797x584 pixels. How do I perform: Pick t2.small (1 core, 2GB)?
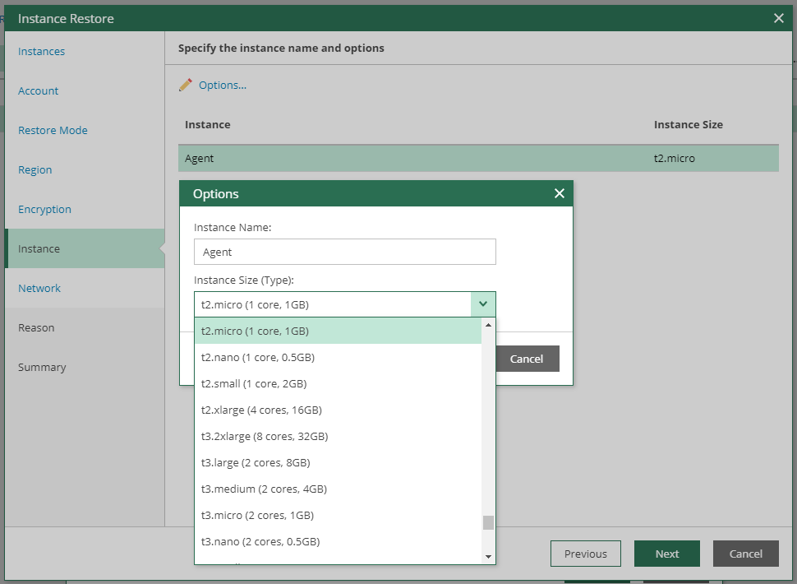coord(338,383)
